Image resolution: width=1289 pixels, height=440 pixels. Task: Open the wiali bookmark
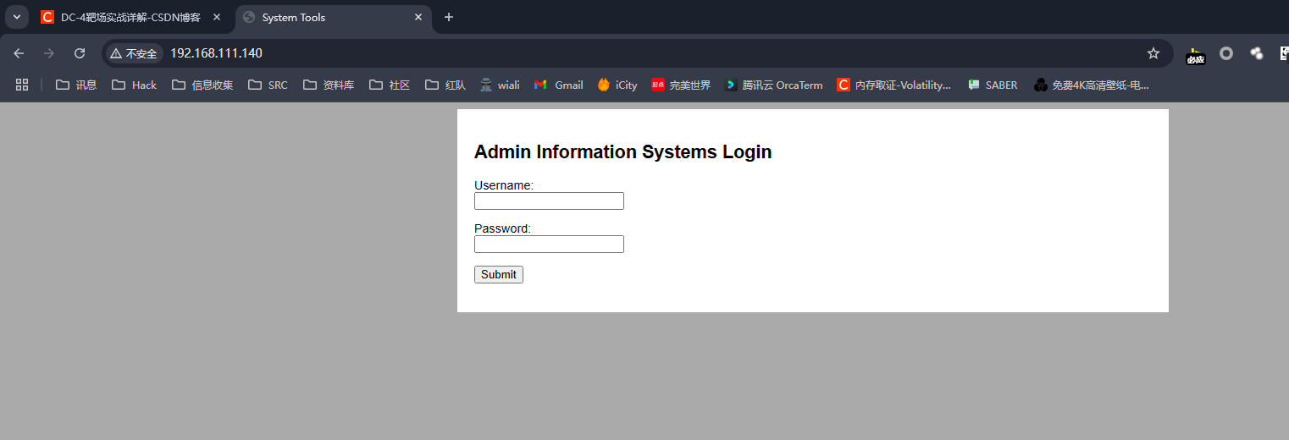pos(499,85)
